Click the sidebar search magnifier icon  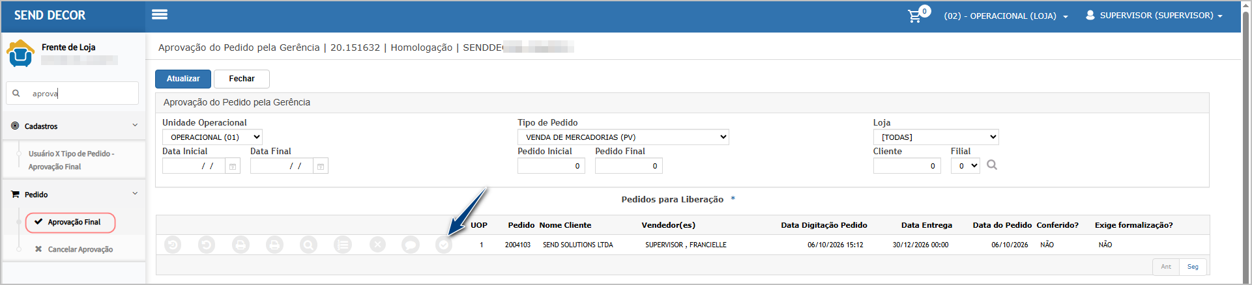point(16,93)
